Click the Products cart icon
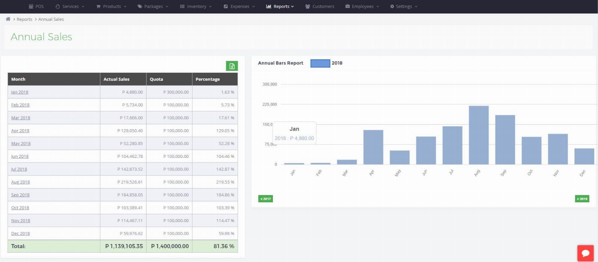This screenshot has height=262, width=598. [x=98, y=6]
